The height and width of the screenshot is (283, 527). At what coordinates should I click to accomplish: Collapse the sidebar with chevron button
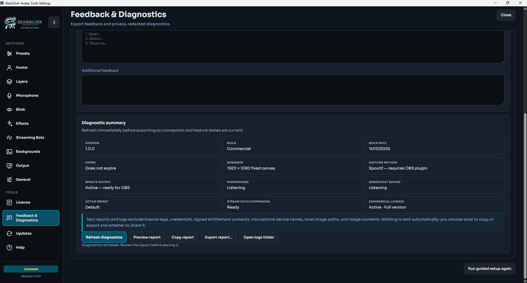(54, 22)
